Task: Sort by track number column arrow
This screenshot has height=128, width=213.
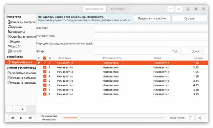Action: pyautogui.click(x=53, y=58)
